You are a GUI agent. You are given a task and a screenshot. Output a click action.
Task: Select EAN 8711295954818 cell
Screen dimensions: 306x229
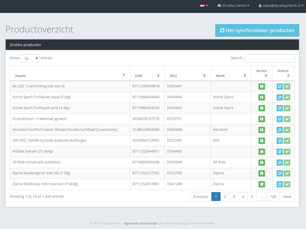[x=147, y=87]
